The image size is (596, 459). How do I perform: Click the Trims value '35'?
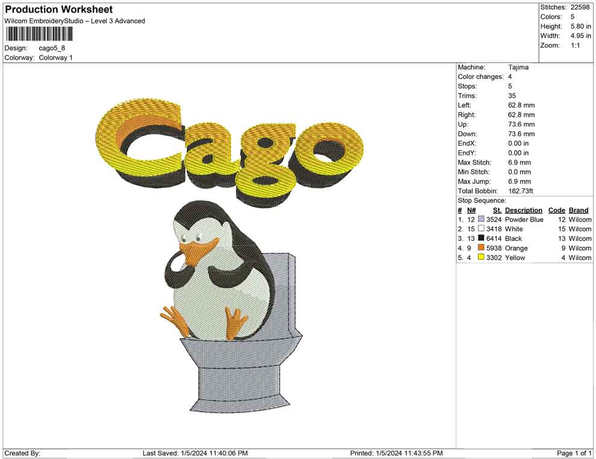(512, 96)
